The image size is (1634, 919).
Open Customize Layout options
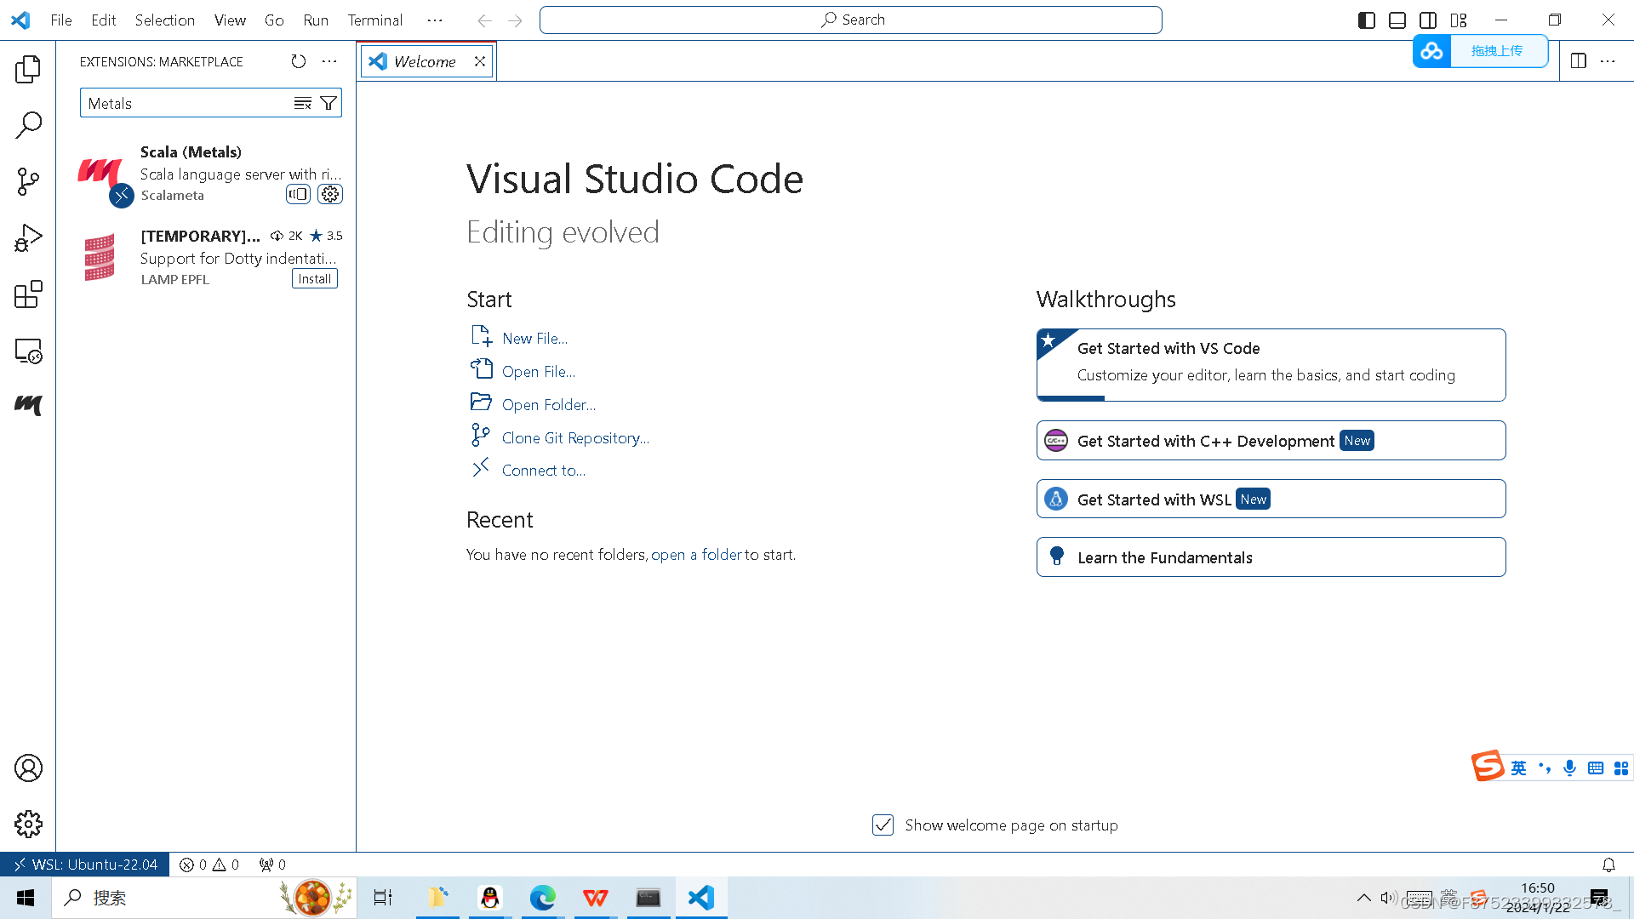(x=1459, y=20)
